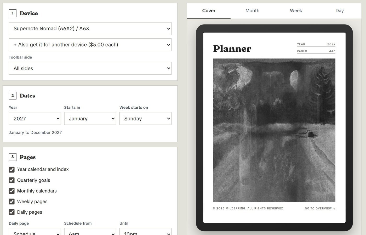This screenshot has height=235, width=366.
Task: Click the step 1 number badge beside Device
Action: (x=12, y=13)
